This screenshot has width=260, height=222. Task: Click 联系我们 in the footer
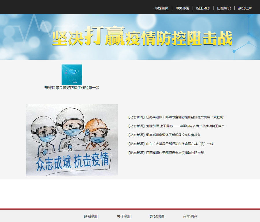91,216
